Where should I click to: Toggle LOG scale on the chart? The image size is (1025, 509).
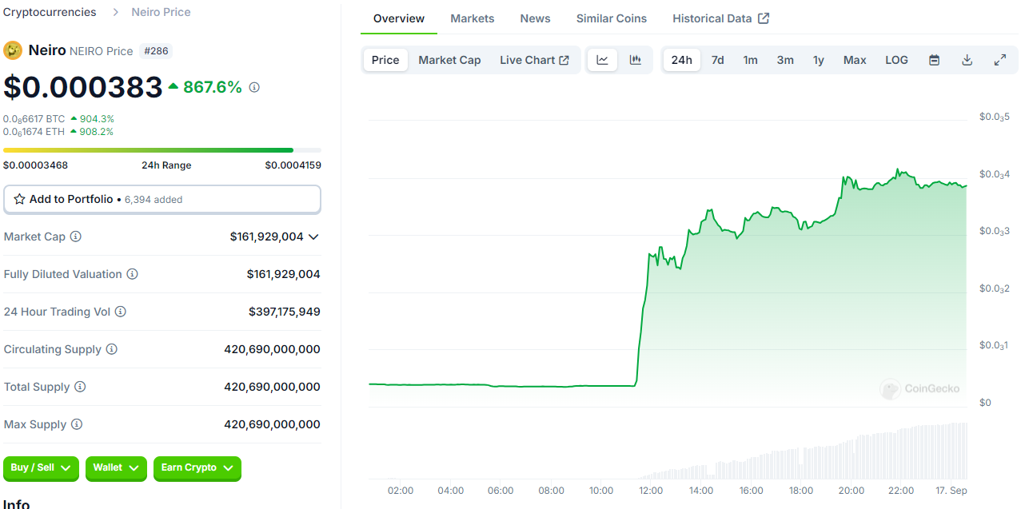(896, 60)
